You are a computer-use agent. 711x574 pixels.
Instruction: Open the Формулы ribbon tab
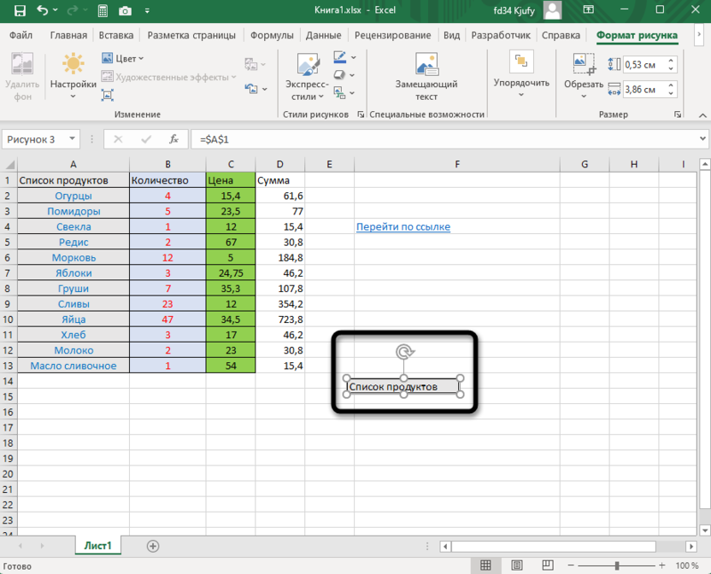pos(273,36)
